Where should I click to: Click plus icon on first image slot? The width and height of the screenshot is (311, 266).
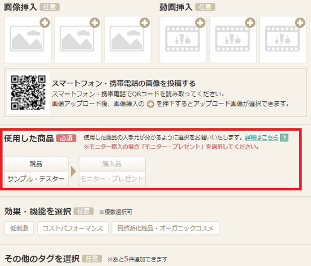45,23
